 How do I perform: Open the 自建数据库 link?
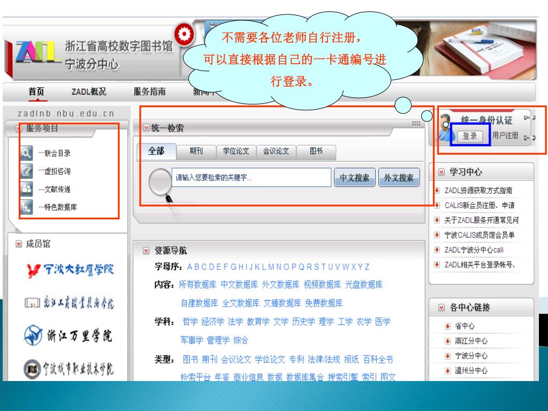[199, 303]
